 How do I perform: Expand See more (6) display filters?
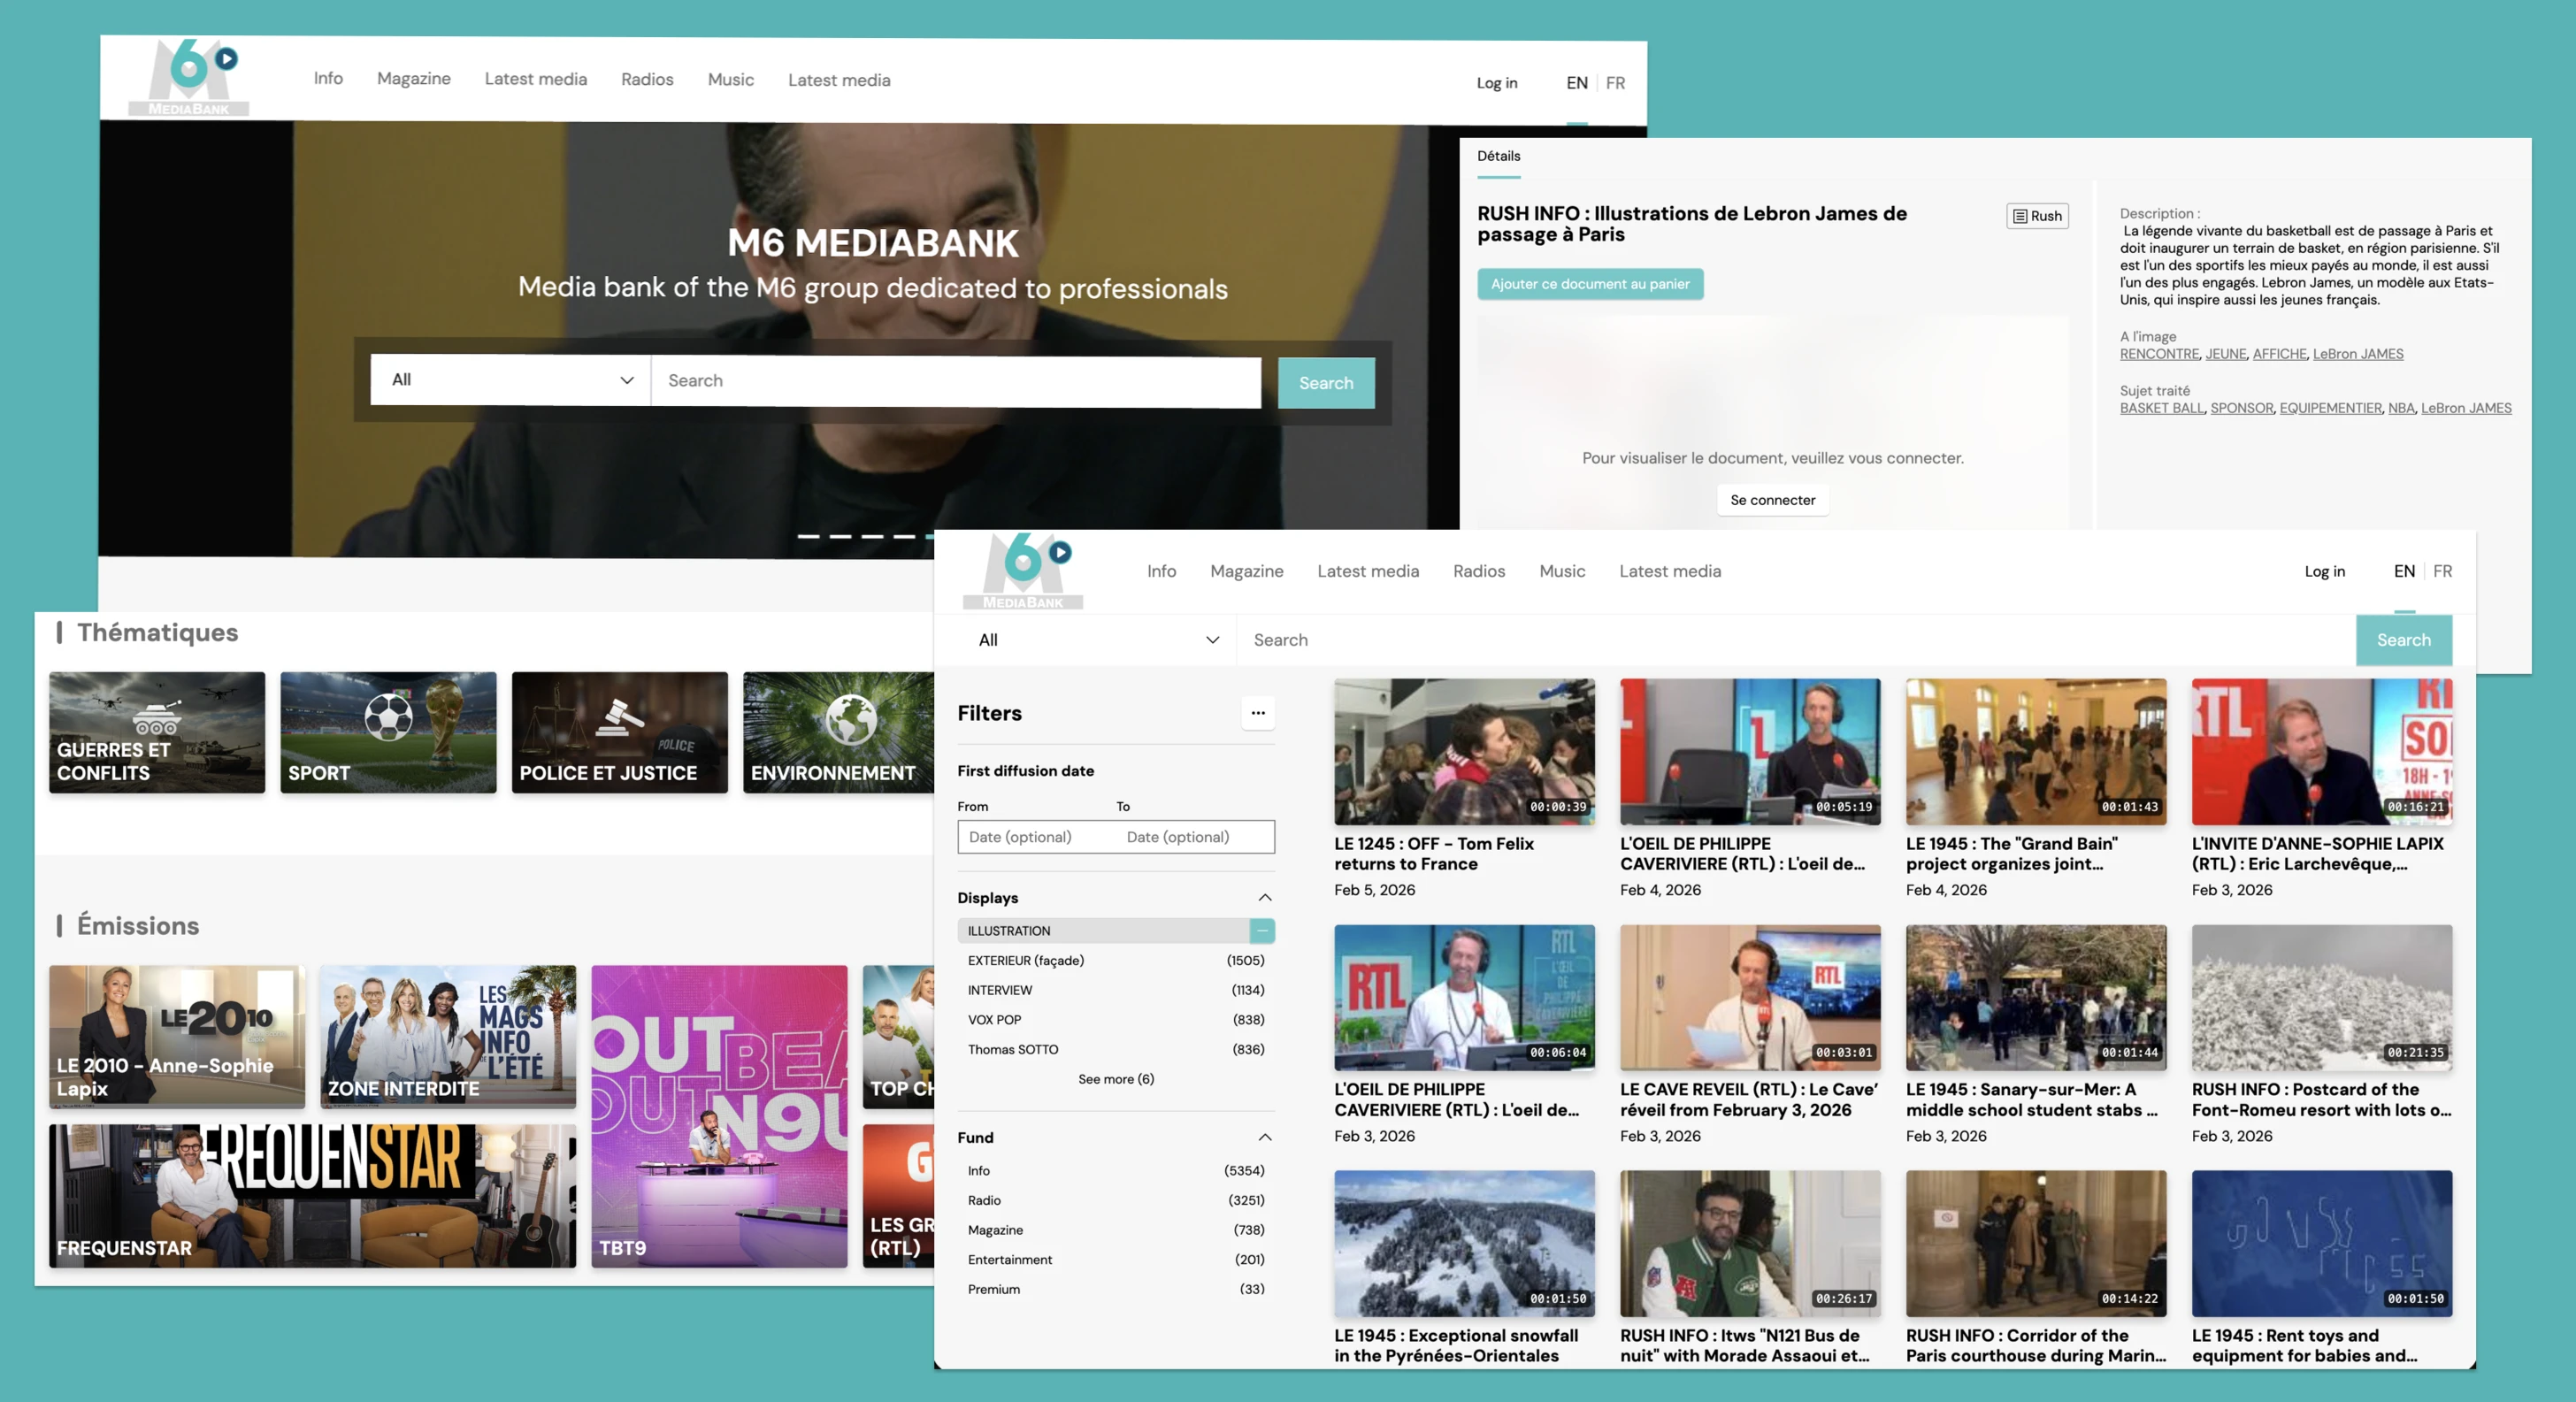1116,1080
